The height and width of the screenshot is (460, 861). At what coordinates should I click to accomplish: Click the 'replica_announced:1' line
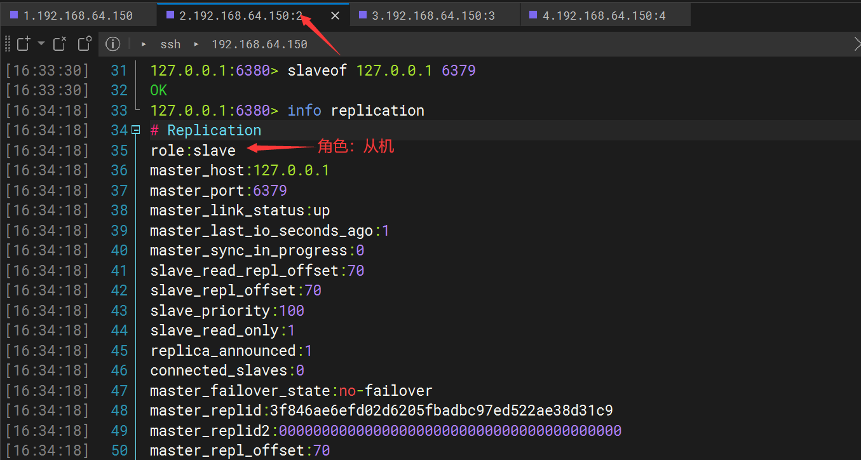[231, 351]
